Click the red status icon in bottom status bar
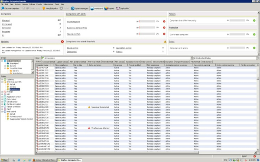The height and width of the screenshot is (162, 260). [x=255, y=156]
